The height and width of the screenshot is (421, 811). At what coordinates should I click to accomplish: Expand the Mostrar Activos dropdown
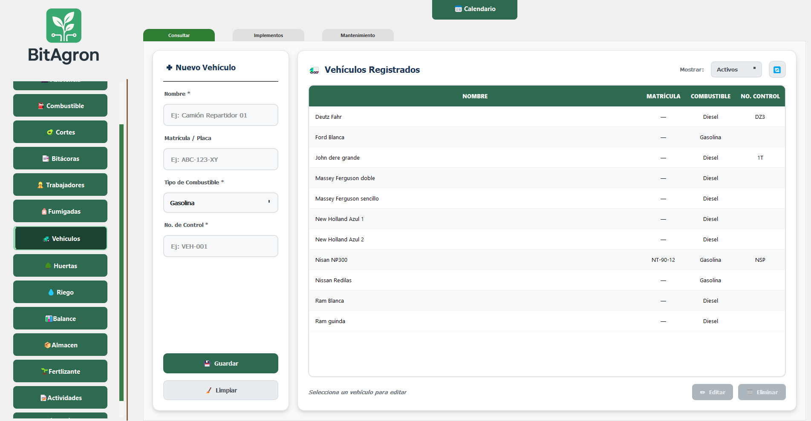coord(736,69)
